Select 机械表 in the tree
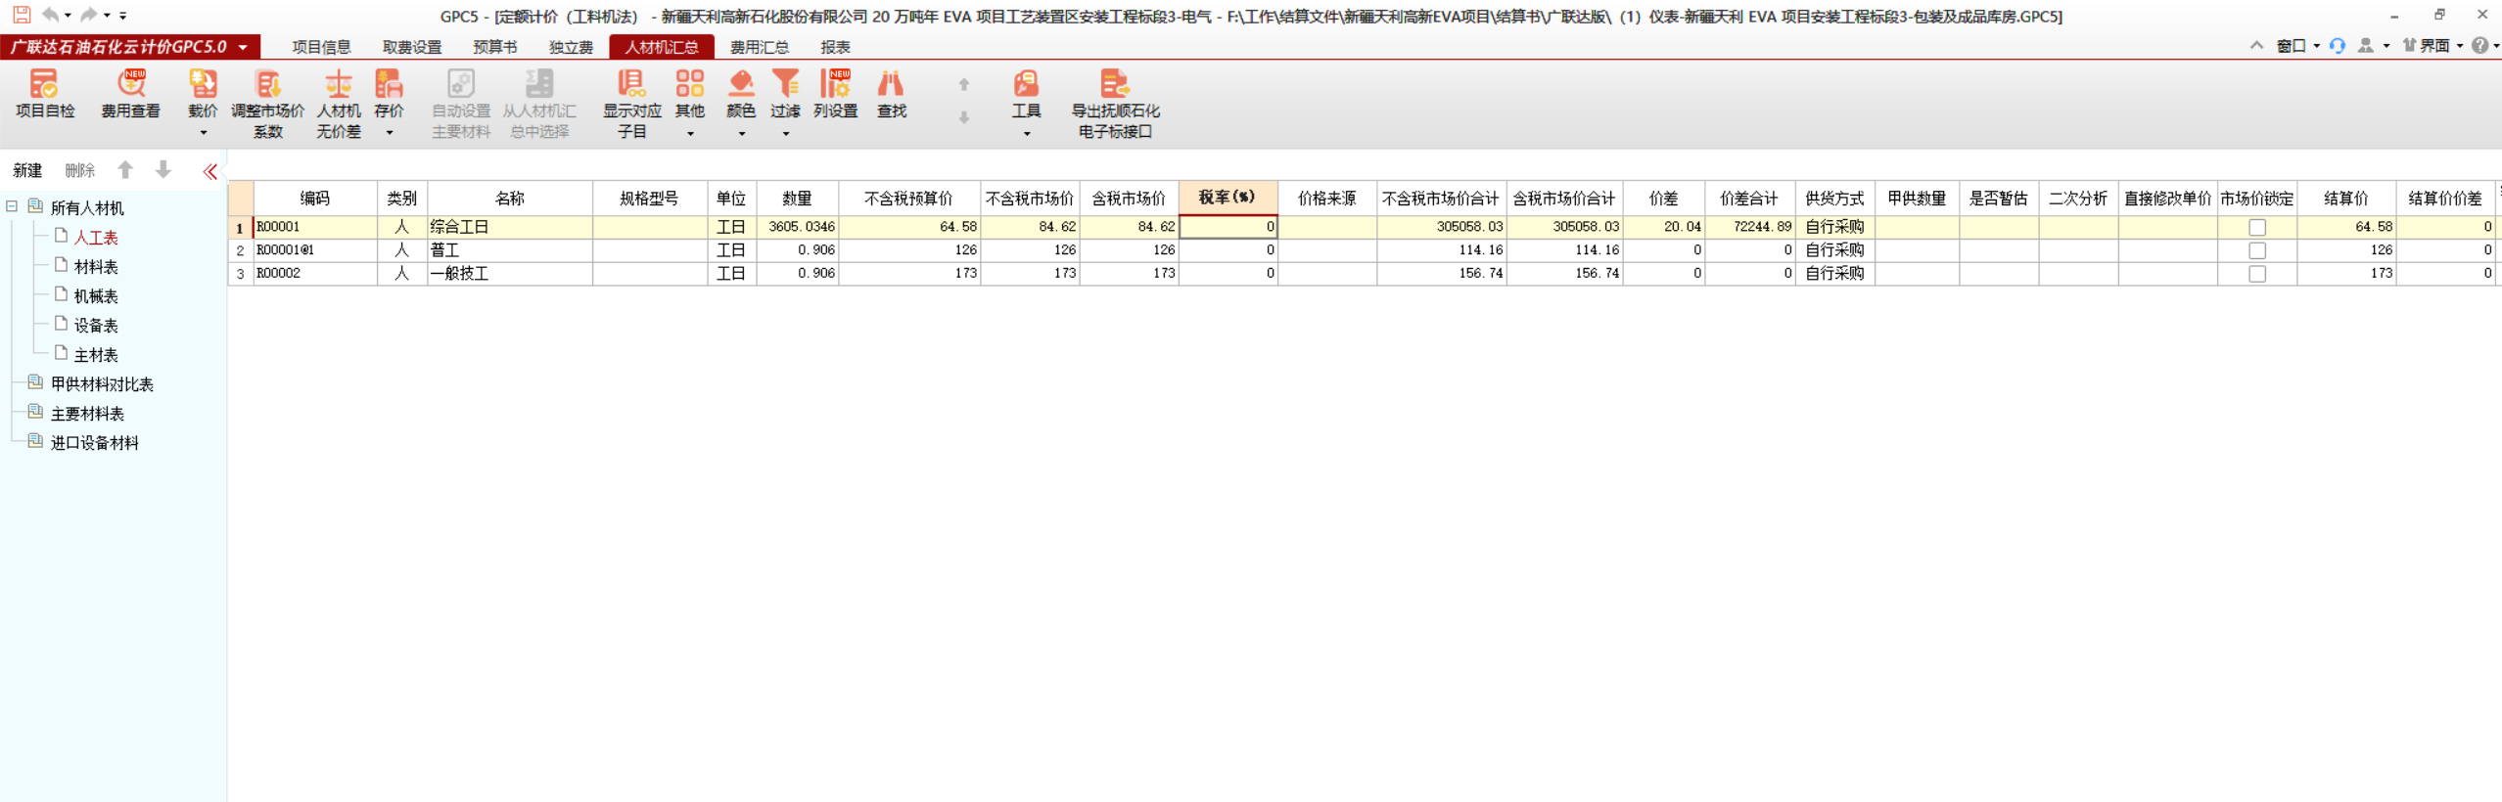The image size is (2502, 802). pyautogui.click(x=96, y=296)
